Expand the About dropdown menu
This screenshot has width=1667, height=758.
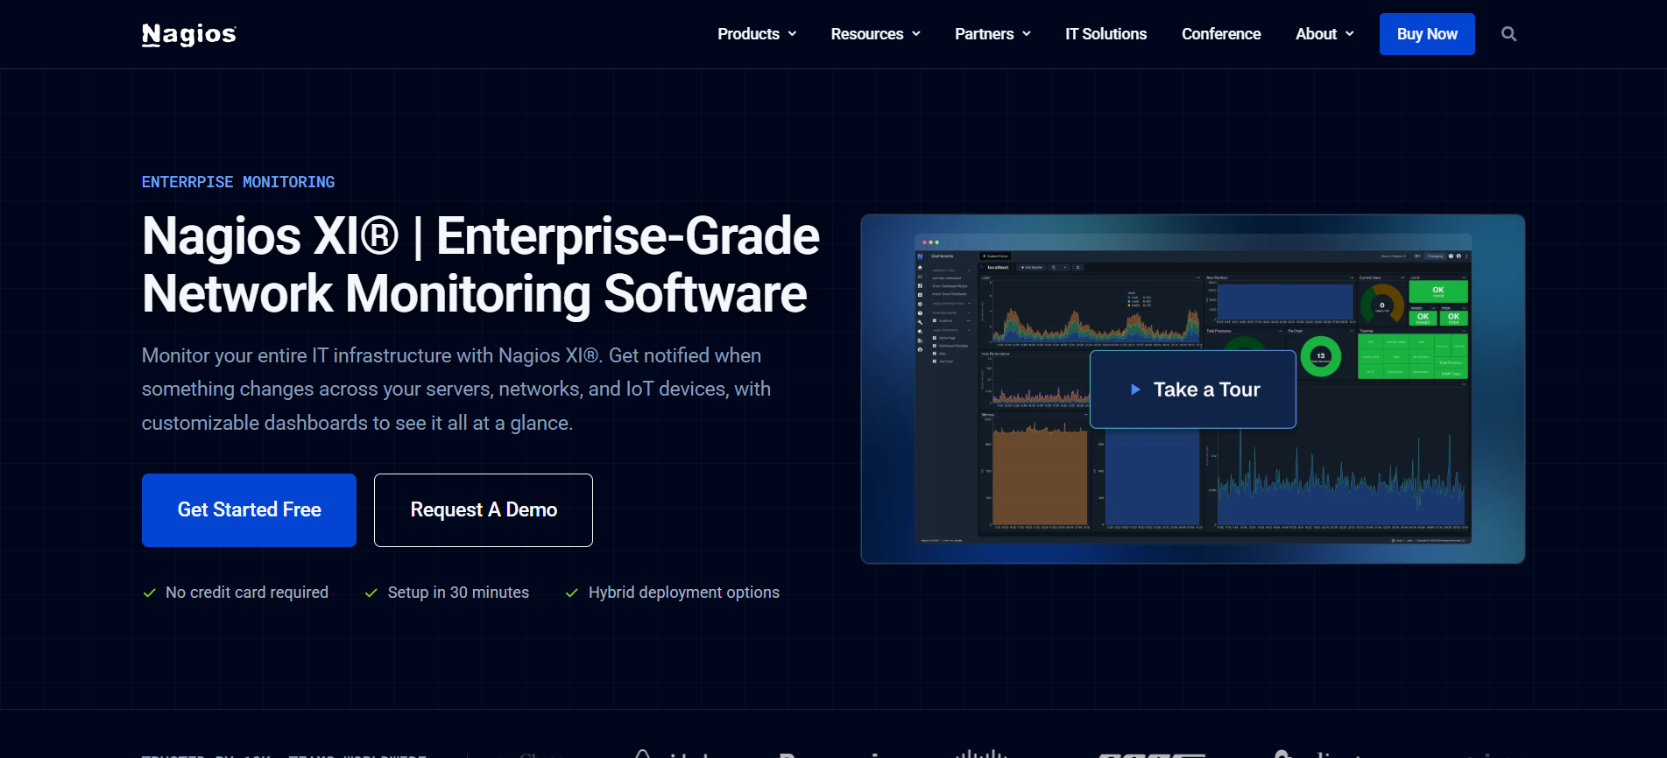(x=1324, y=34)
